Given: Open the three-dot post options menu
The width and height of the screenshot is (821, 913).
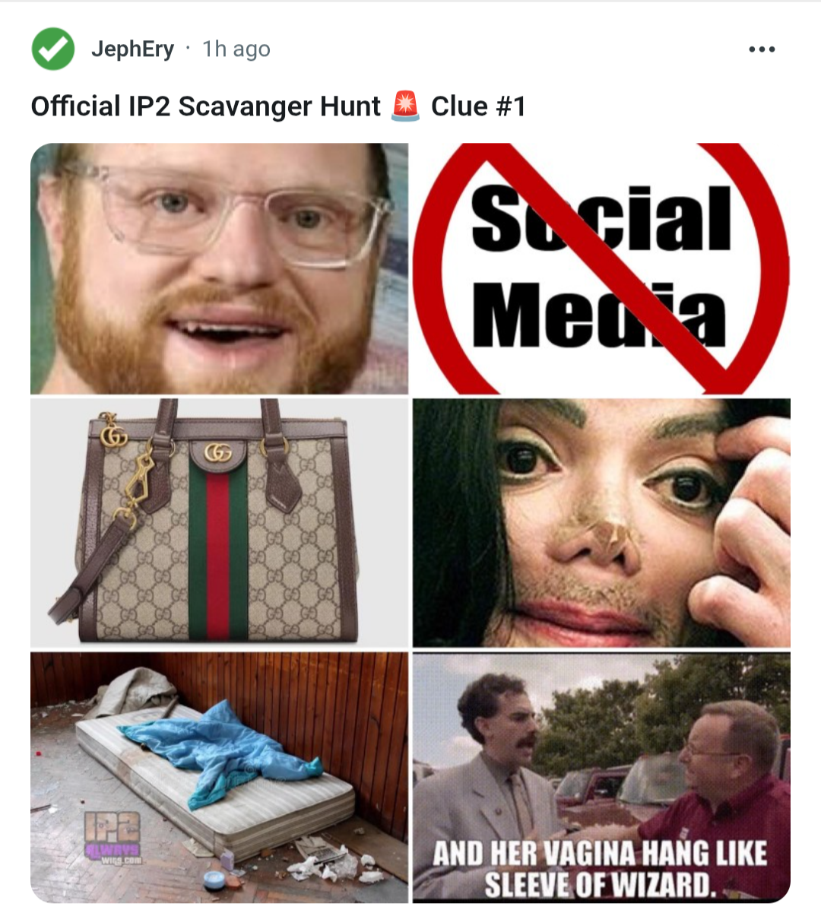Looking at the screenshot, I should (x=762, y=49).
